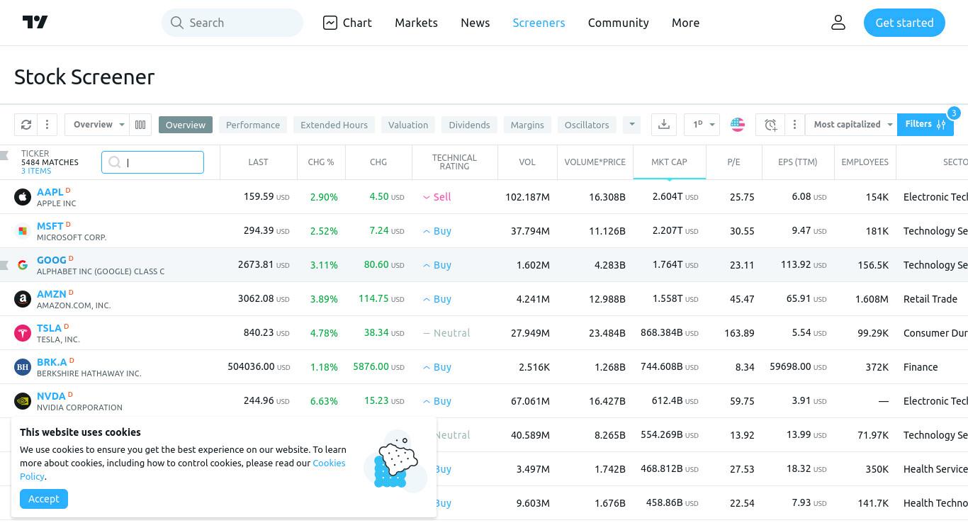Sort by CHG % column header
Viewport: 968px width, 523px height.
321,162
